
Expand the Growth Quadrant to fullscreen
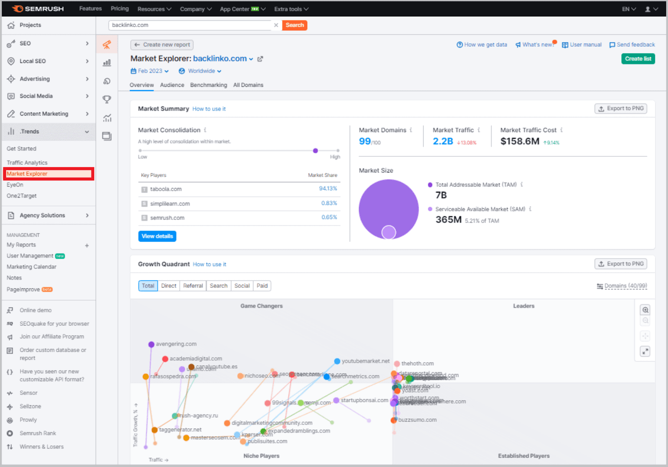[645, 351]
